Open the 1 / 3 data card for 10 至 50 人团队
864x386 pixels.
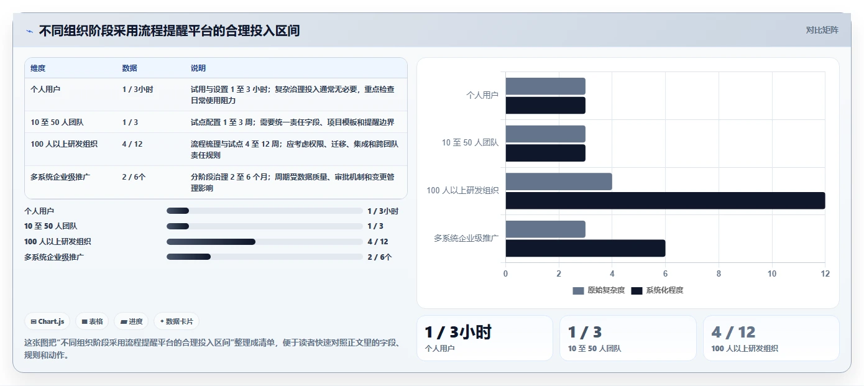[628, 338]
